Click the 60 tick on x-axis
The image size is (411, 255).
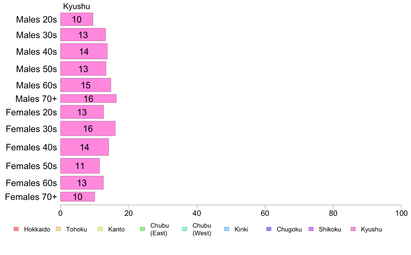pos(265,213)
